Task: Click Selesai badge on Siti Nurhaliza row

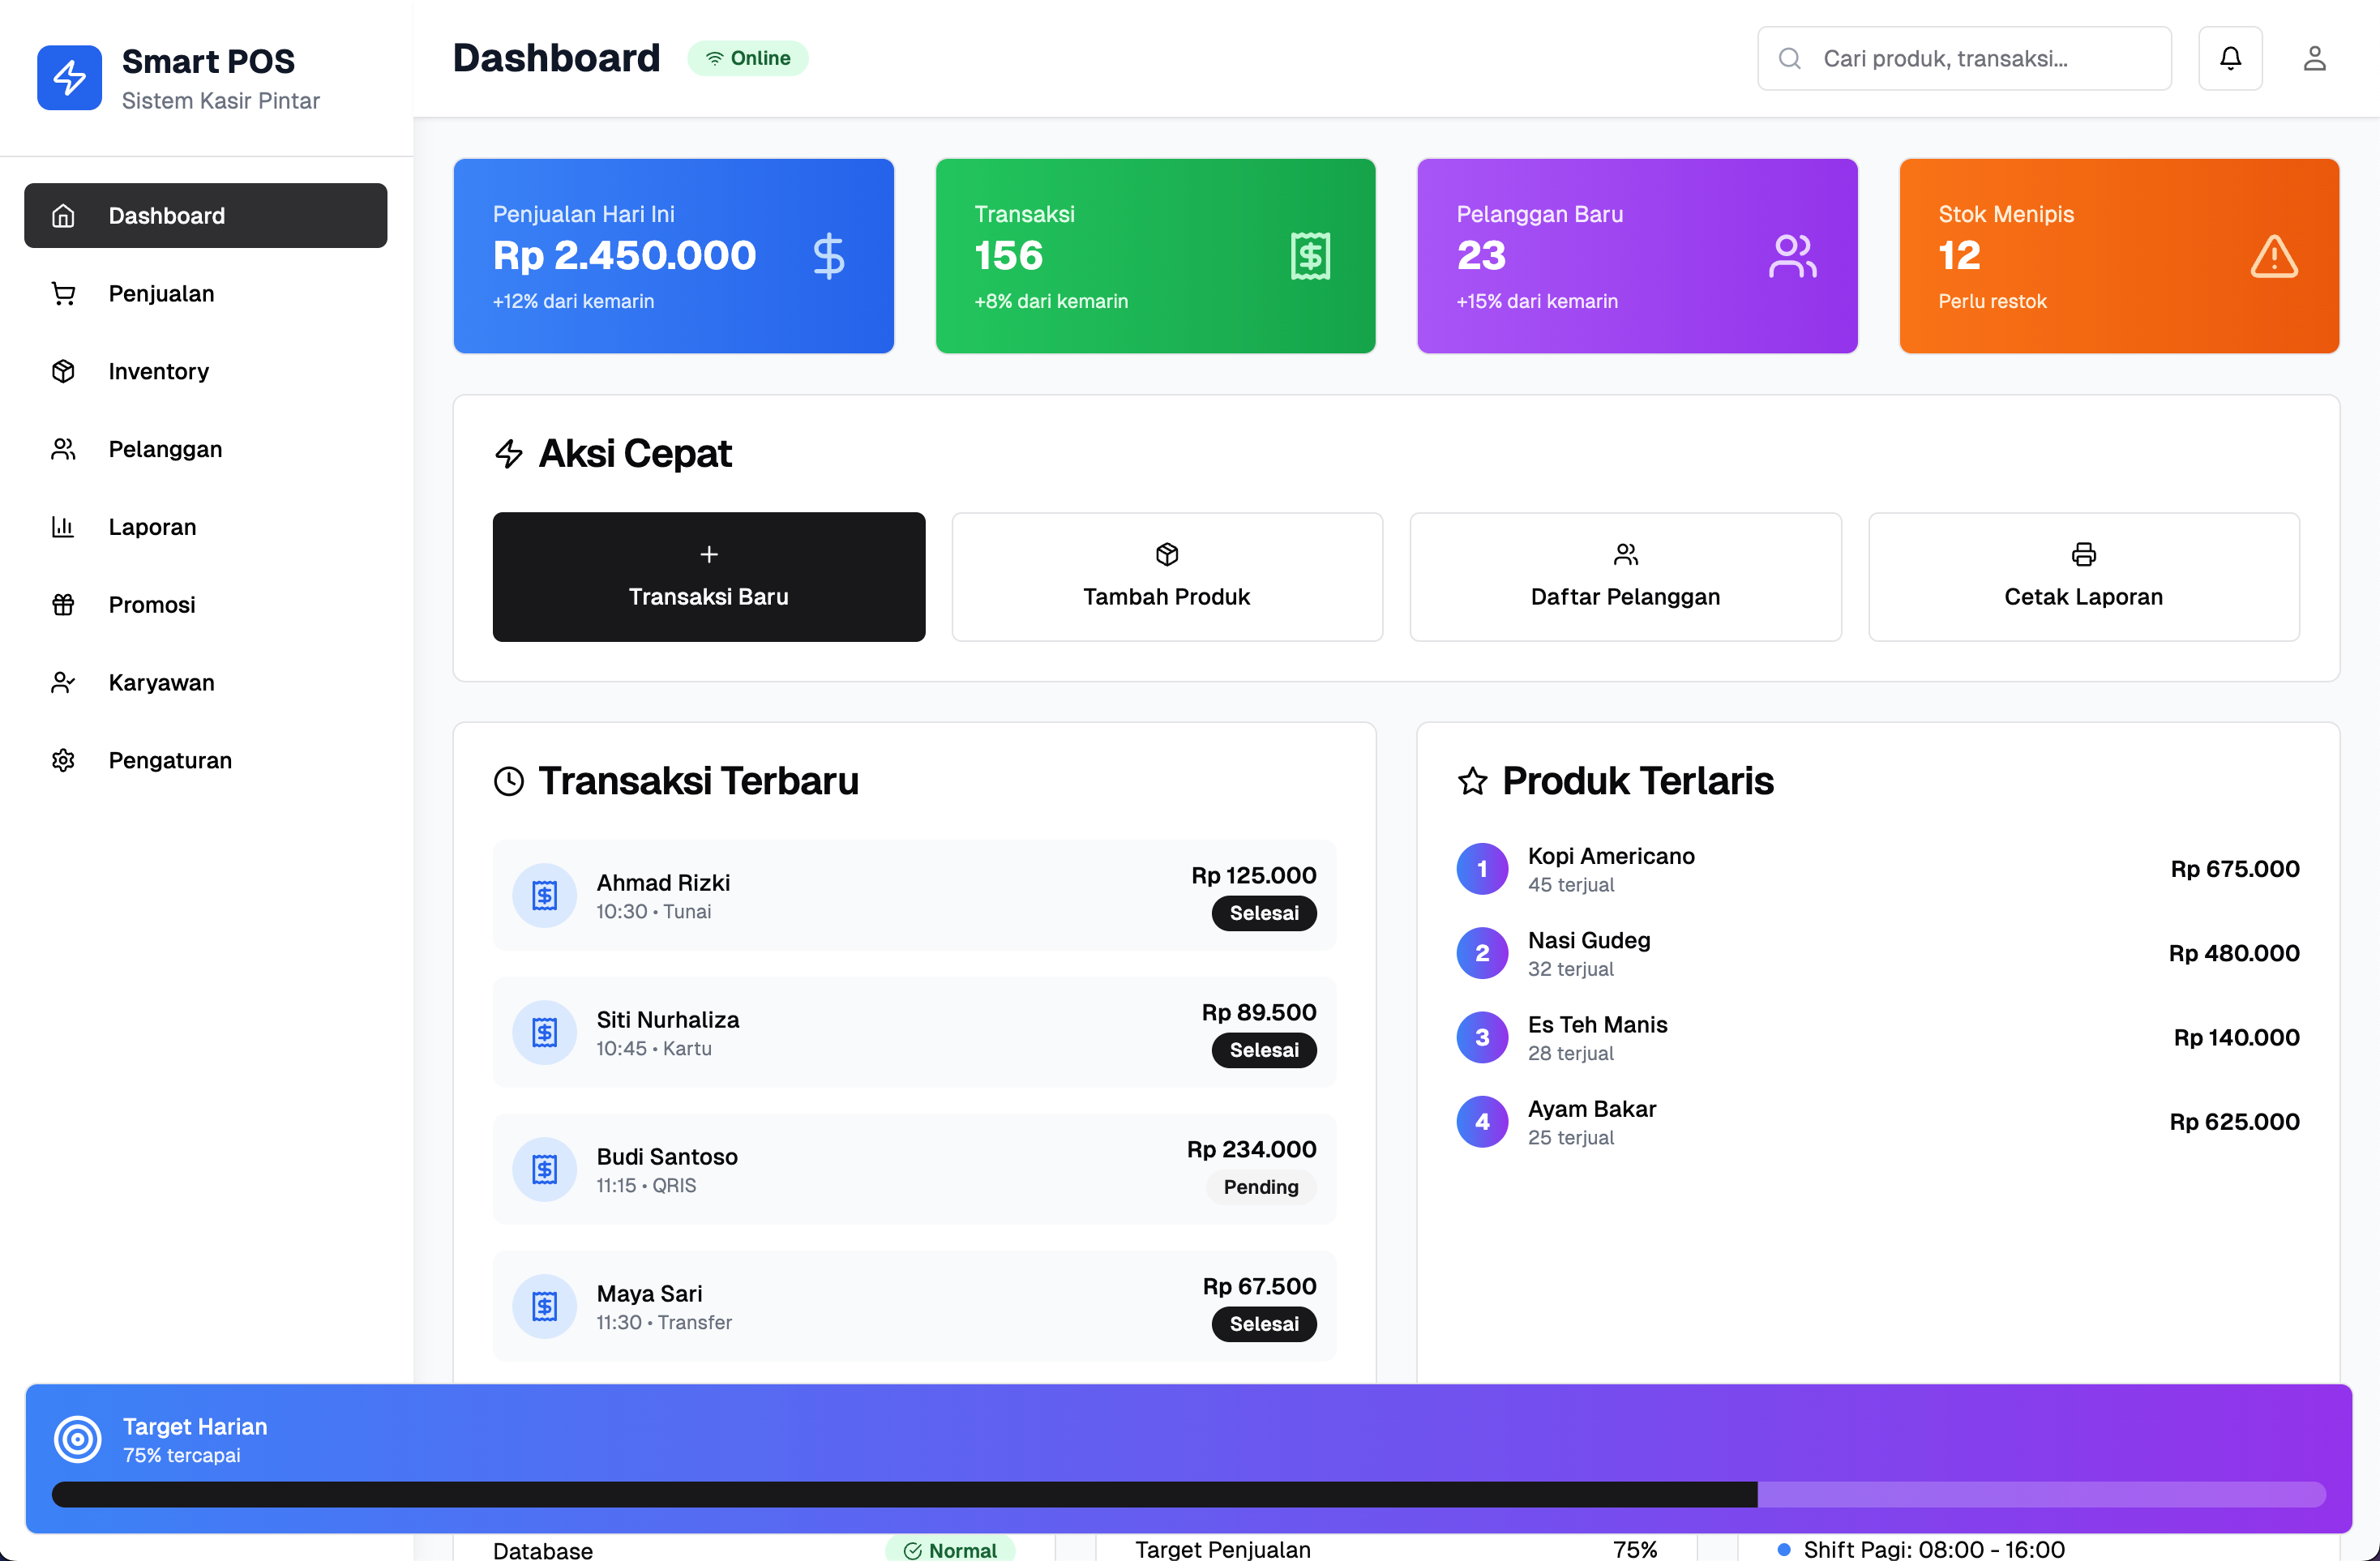Action: point(1264,1051)
